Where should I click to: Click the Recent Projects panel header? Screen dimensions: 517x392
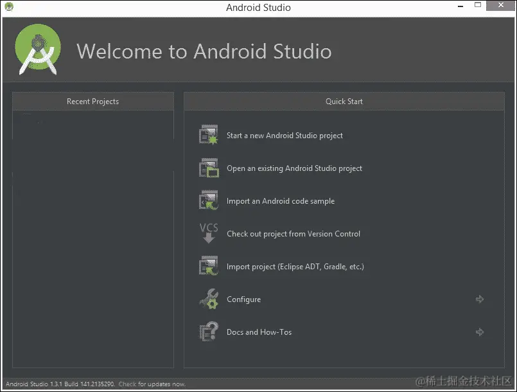click(93, 102)
